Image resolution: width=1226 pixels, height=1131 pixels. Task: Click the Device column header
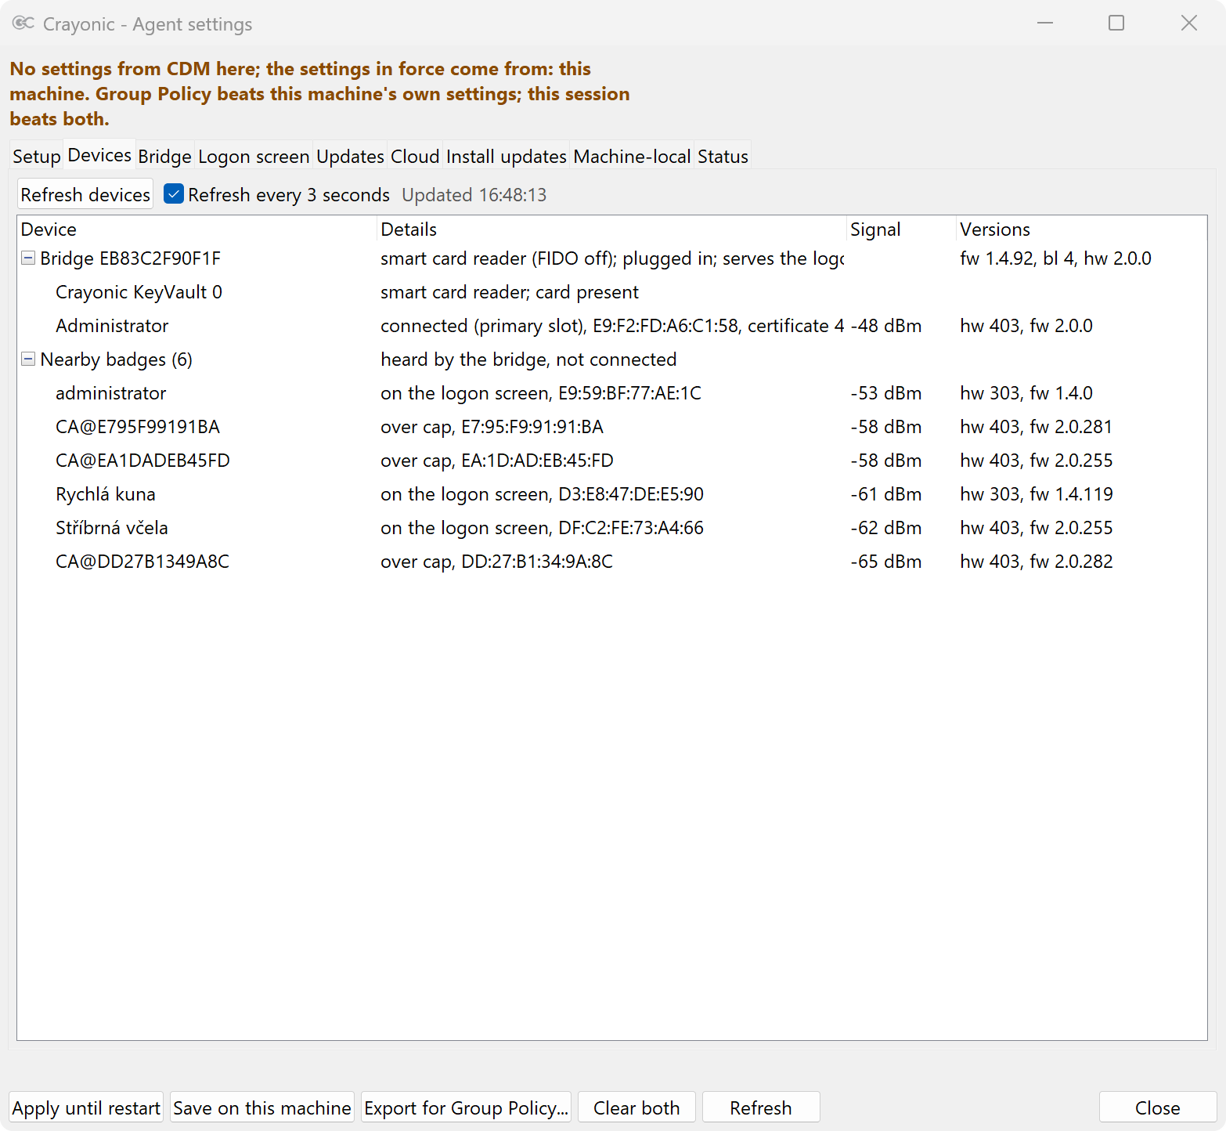pos(197,229)
